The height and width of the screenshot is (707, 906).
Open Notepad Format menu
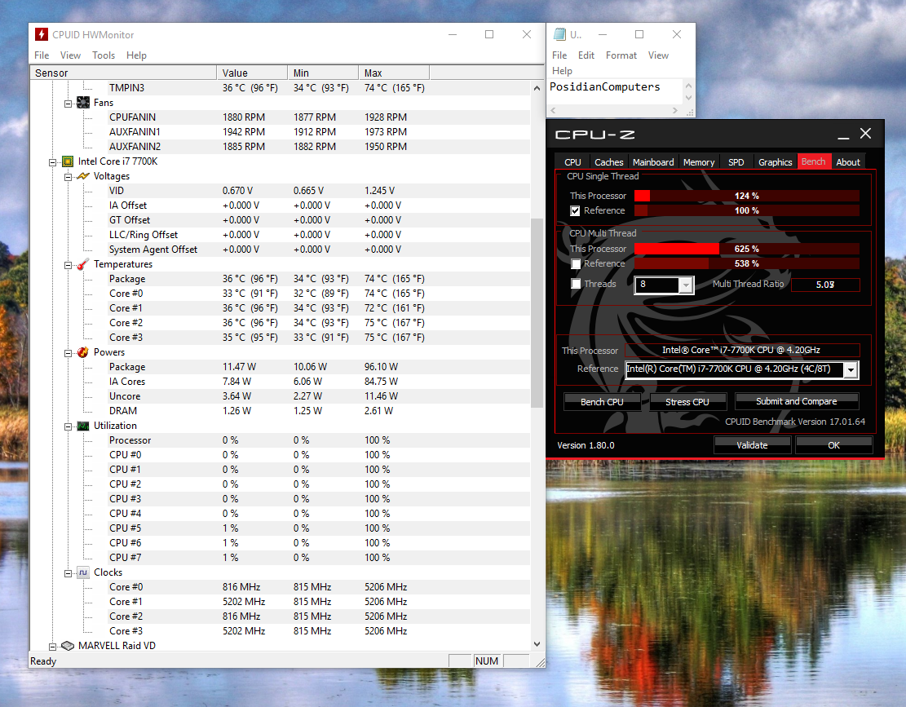tap(621, 55)
